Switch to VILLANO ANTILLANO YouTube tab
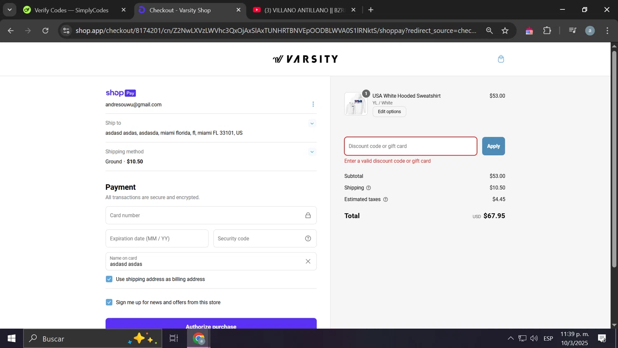Screen dimensions: 618x348 [304, 10]
